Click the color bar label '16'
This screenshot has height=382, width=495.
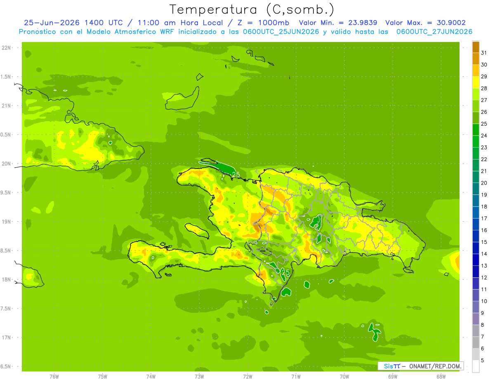click(484, 230)
